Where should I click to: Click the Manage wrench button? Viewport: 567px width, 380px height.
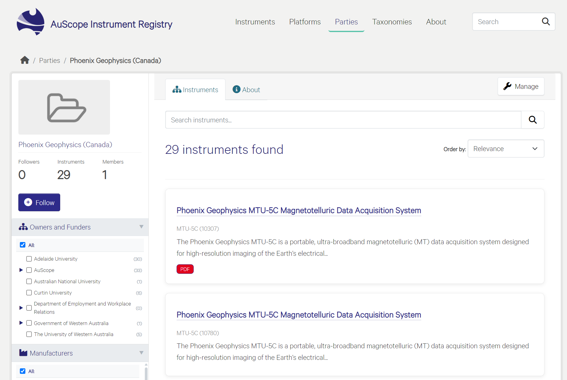coord(521,86)
